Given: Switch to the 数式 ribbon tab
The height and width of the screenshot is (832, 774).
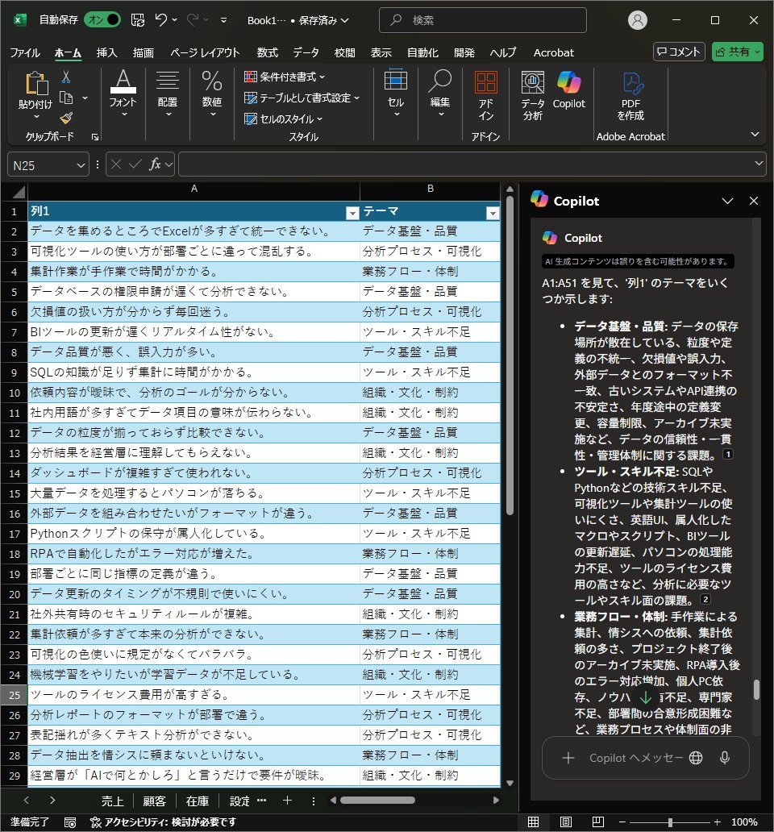Looking at the screenshot, I should 268,52.
